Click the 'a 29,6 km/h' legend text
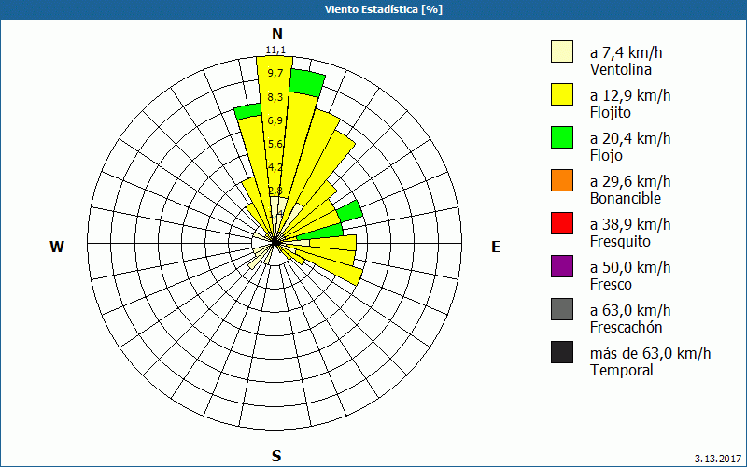This screenshot has height=467, width=747. [x=630, y=181]
